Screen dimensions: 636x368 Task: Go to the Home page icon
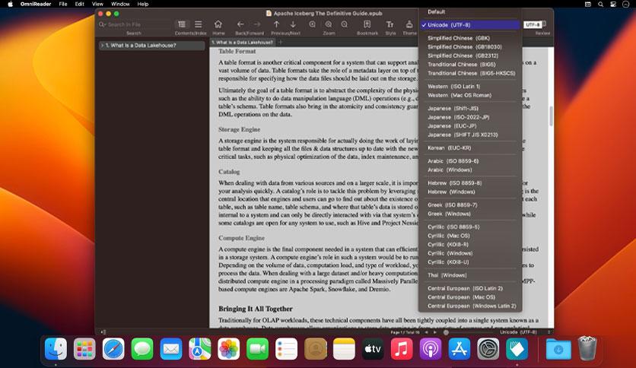218,24
